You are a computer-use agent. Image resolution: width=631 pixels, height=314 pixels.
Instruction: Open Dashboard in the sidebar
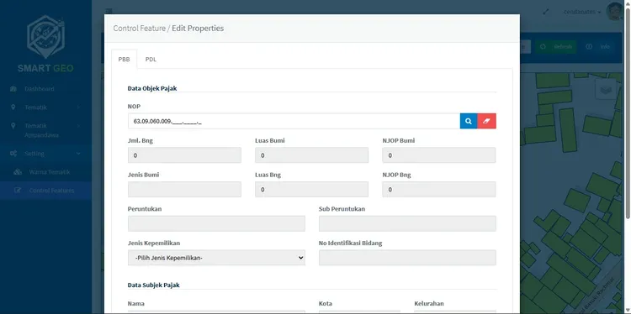(46, 89)
